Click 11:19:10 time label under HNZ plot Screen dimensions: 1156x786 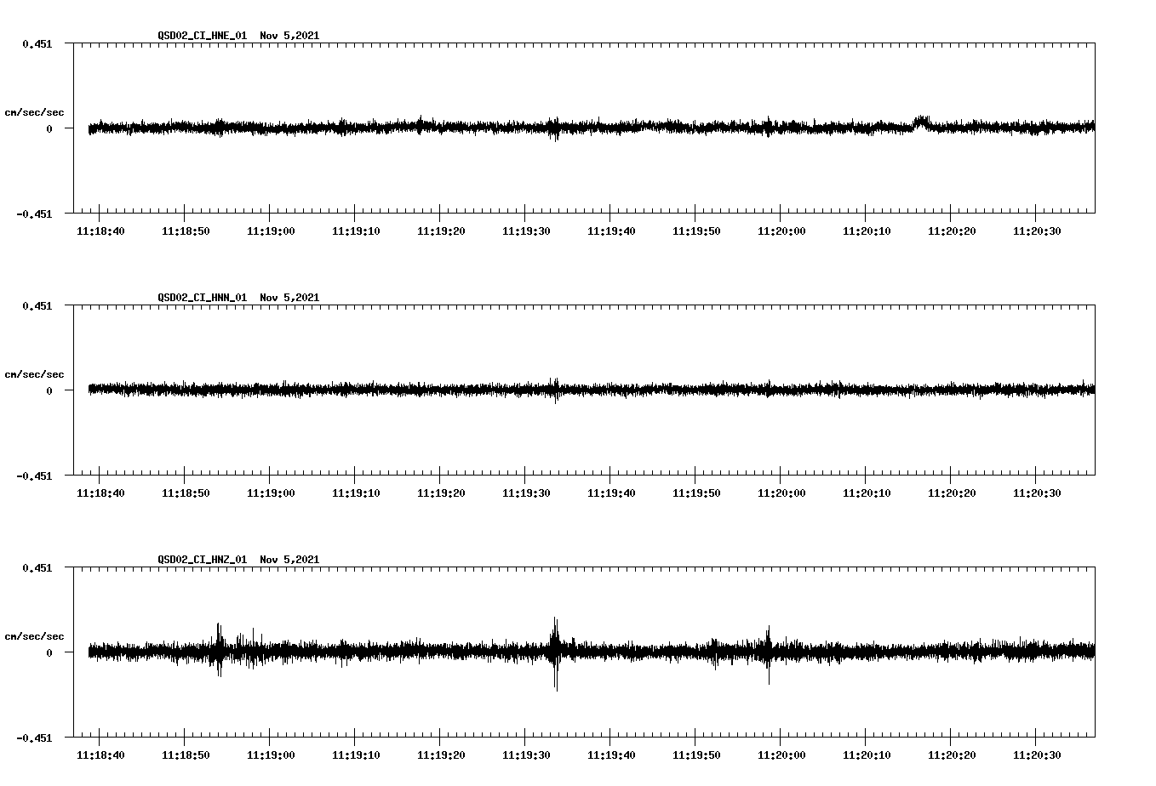356,755
